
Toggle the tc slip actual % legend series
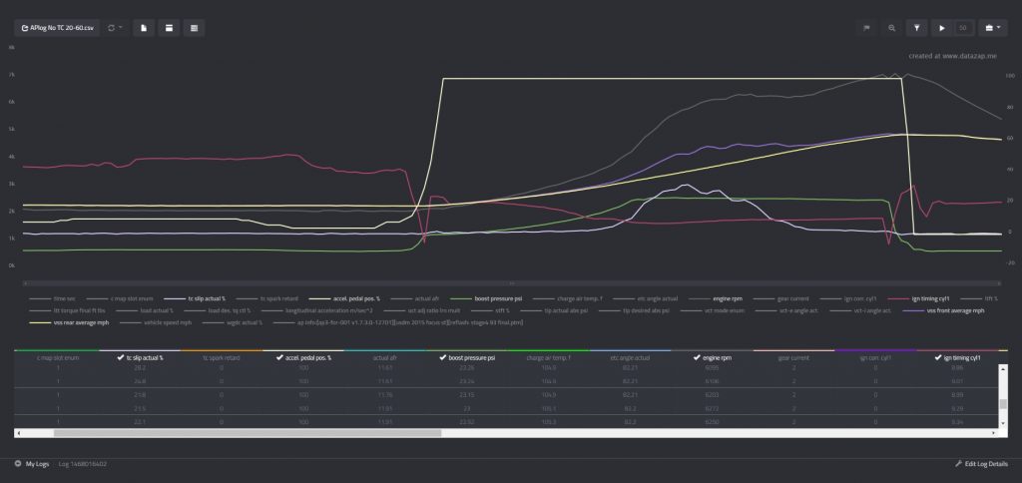tap(196, 298)
